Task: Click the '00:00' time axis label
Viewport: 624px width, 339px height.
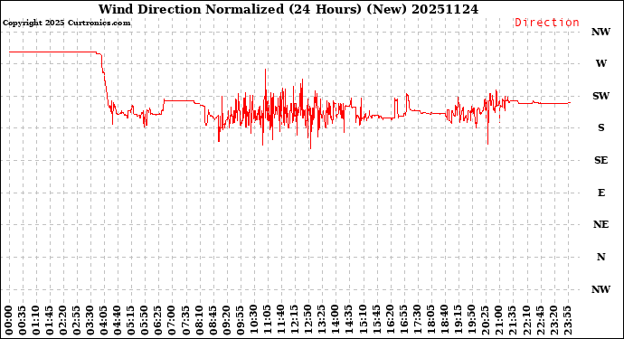Action: coord(9,321)
